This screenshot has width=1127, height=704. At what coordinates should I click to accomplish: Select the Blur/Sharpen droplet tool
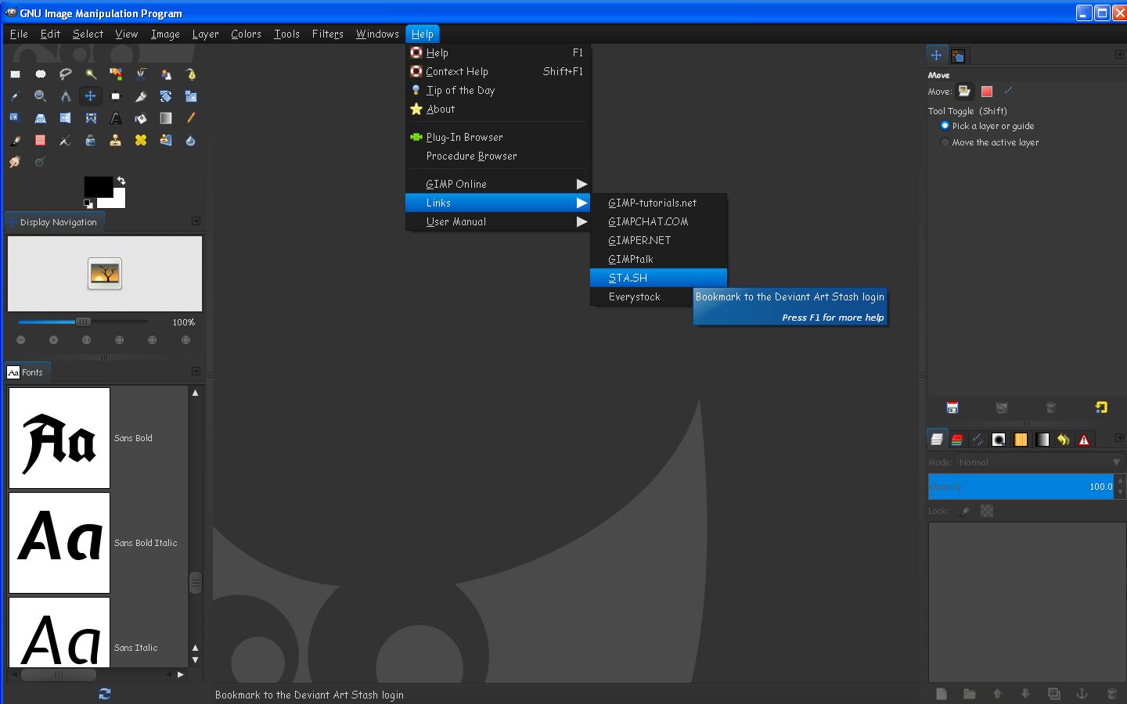191,141
